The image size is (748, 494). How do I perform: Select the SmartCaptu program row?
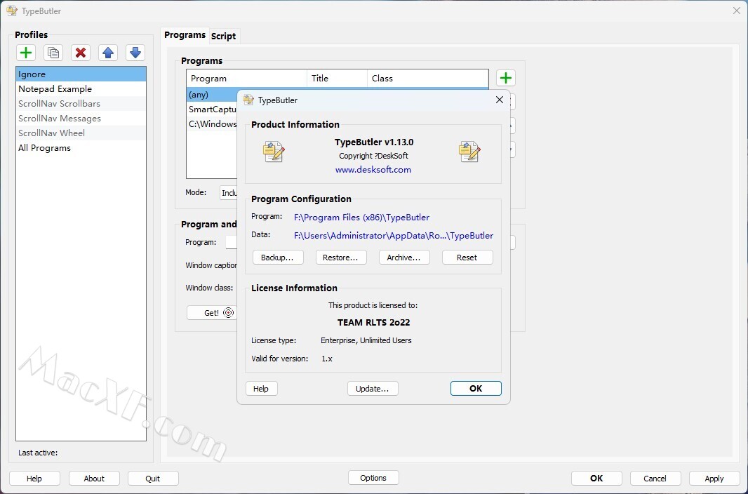pos(212,109)
